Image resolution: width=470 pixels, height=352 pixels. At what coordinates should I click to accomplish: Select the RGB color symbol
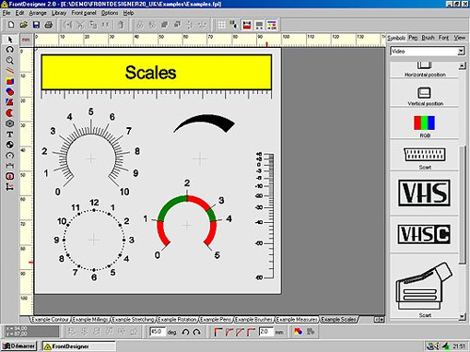coord(424,125)
